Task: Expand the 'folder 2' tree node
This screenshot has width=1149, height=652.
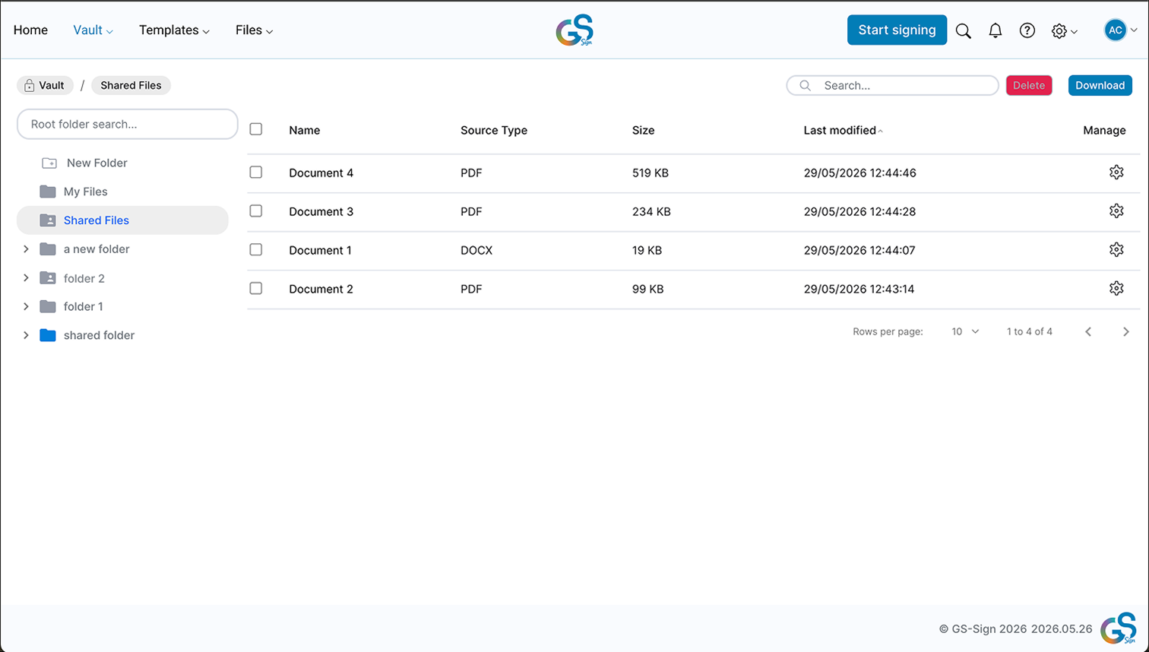Action: (26, 278)
